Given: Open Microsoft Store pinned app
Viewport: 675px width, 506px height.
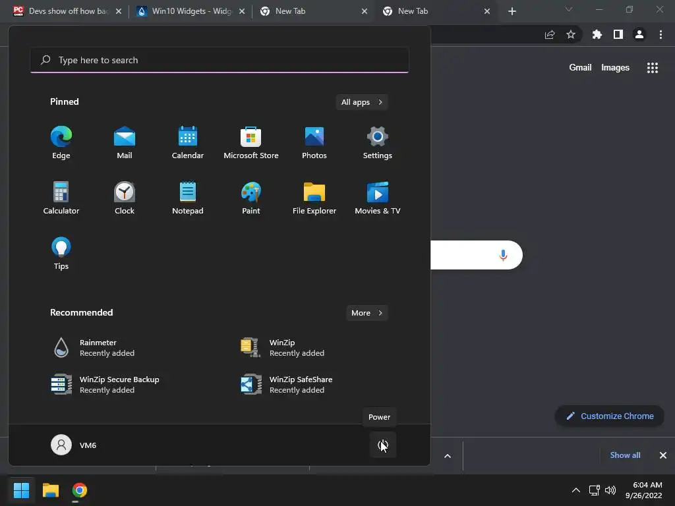Looking at the screenshot, I should click(x=251, y=143).
